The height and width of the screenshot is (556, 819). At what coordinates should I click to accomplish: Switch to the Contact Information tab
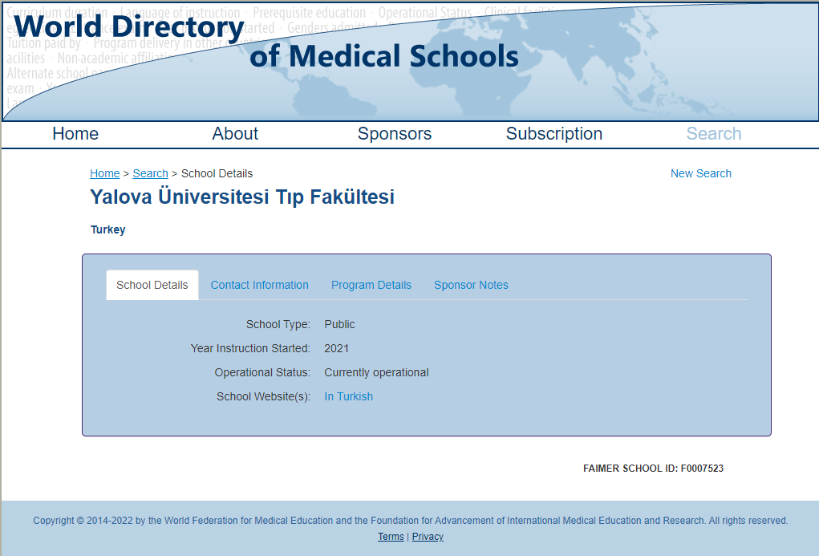260,285
